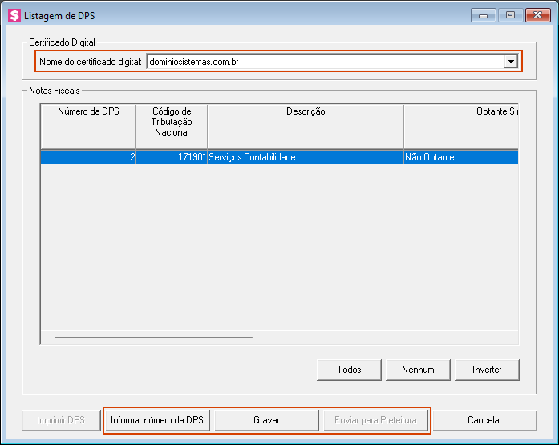Maximize the Listagem de DPS window
The width and height of the screenshot is (559, 445).
(509, 14)
